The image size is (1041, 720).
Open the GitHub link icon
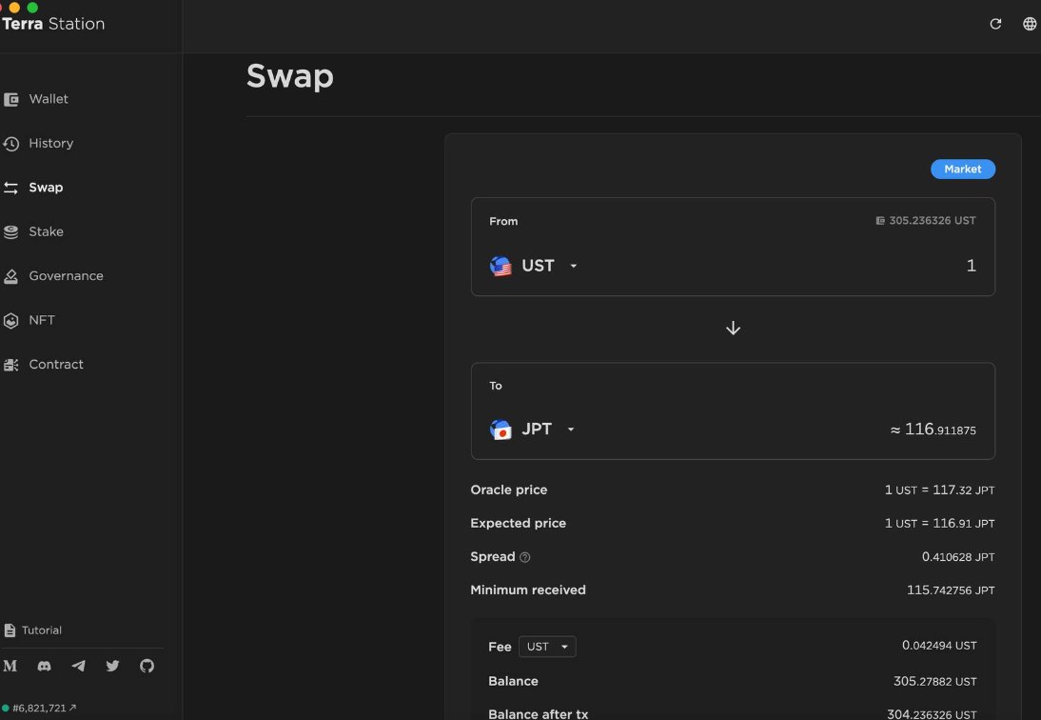pos(147,666)
